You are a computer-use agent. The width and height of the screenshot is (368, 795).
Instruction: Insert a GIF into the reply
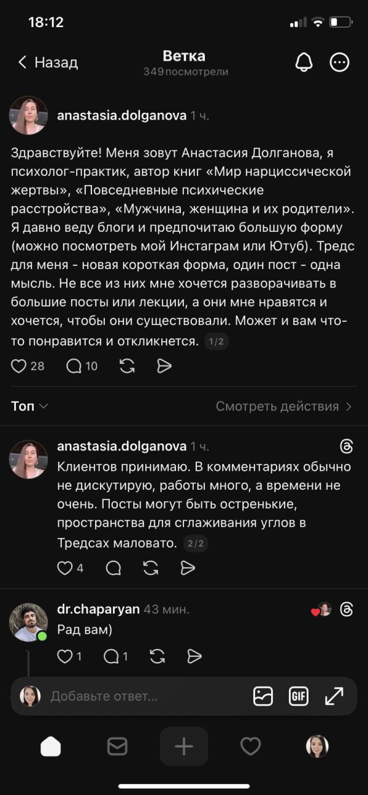tap(299, 696)
